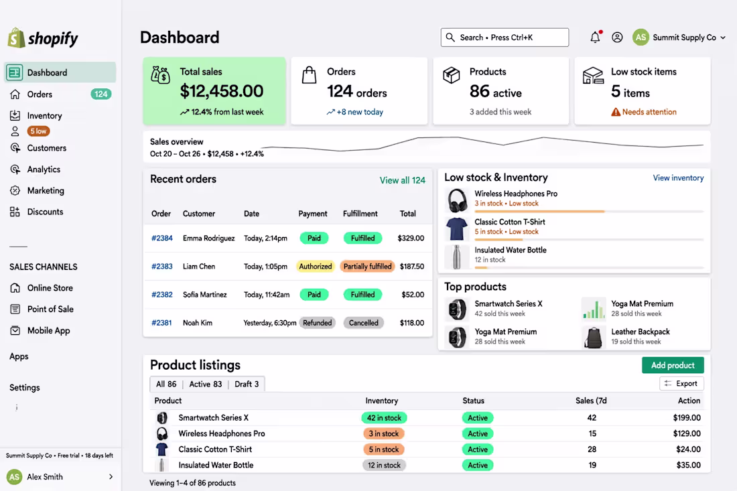Expand the Summit Supply Co account dropdown

point(723,38)
